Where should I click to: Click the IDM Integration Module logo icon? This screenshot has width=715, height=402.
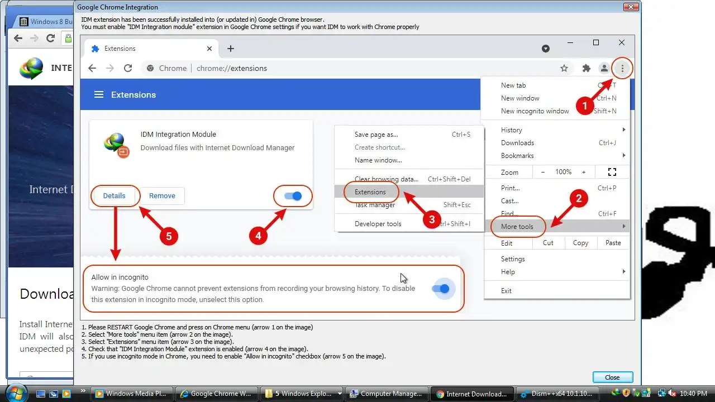(116, 144)
